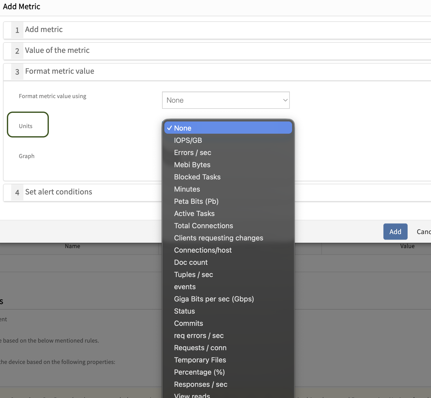Click the Cancel button

(x=423, y=232)
